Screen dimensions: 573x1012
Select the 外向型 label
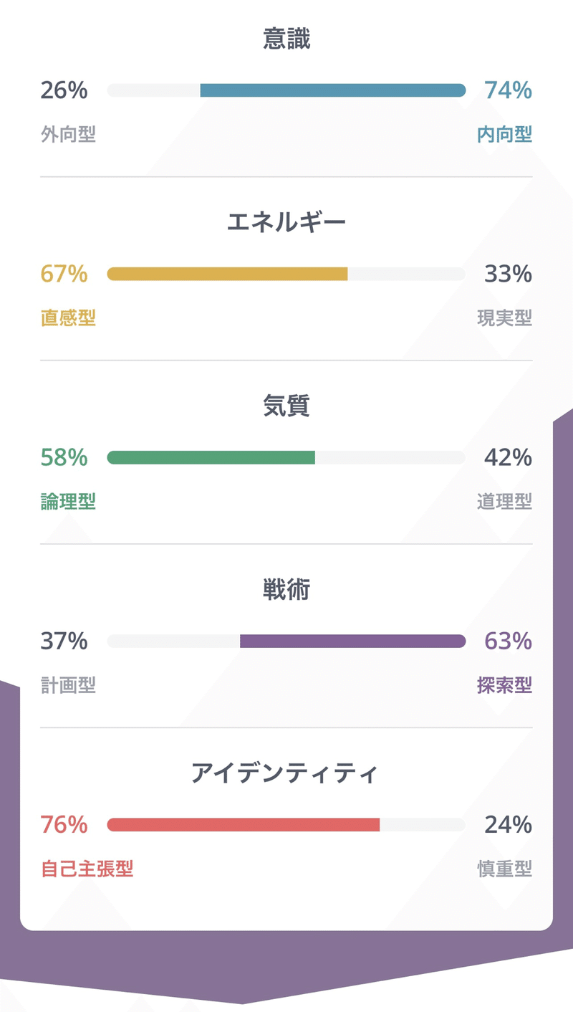(68, 135)
